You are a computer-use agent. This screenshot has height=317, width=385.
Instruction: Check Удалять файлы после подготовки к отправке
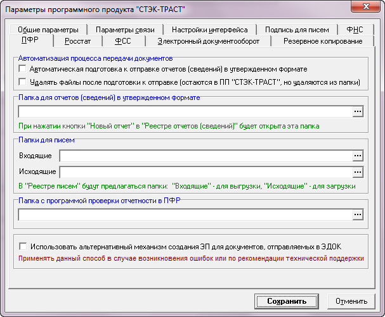click(23, 82)
